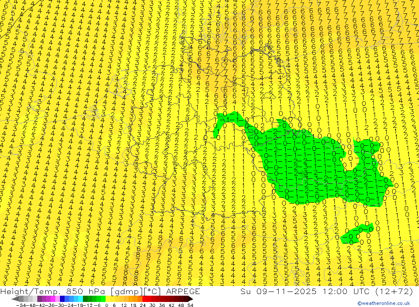Viewport: 419px width, 307px height.
Task: Click the '-54' value at the legend's left end
Action: [21, 305]
